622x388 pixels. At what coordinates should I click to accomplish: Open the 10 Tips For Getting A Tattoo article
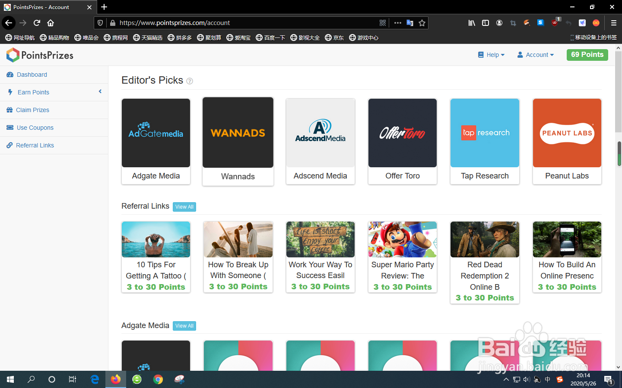click(156, 257)
